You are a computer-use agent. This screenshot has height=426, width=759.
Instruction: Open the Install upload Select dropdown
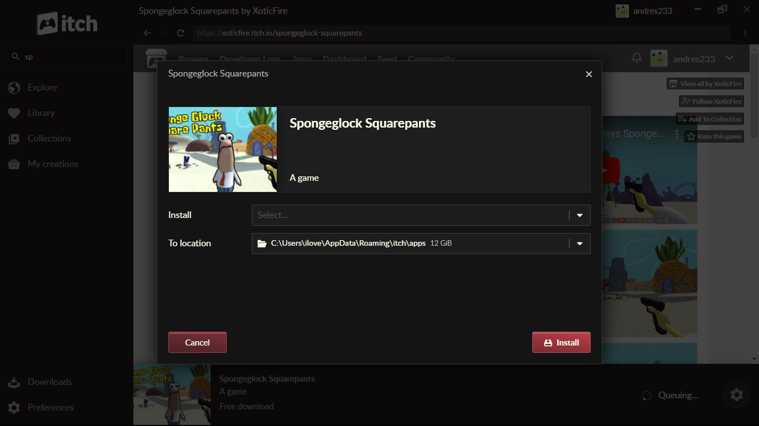click(x=421, y=215)
